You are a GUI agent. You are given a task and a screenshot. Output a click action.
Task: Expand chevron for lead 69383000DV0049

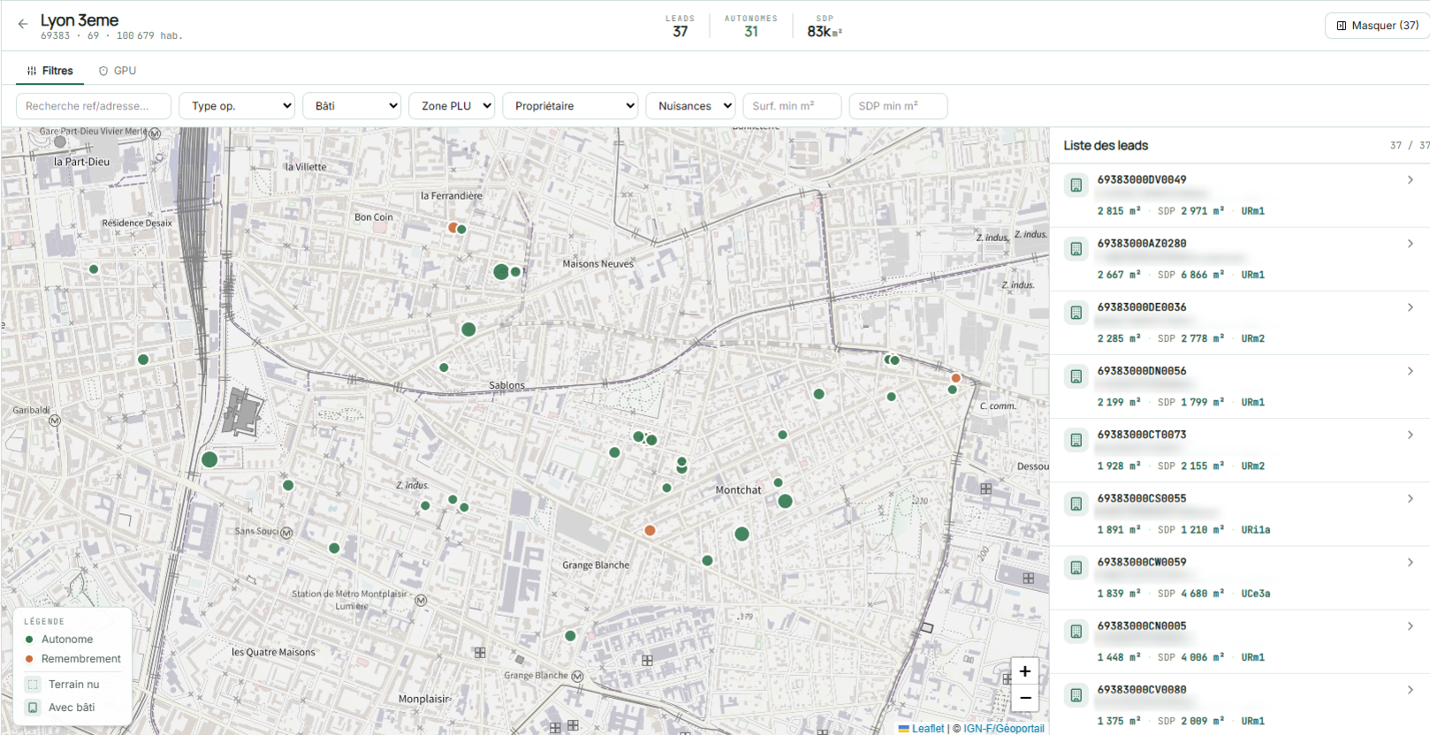tap(1410, 179)
